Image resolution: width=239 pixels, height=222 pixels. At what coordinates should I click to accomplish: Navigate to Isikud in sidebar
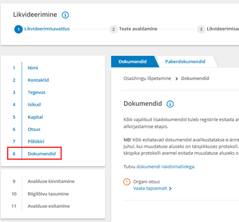[34, 105]
